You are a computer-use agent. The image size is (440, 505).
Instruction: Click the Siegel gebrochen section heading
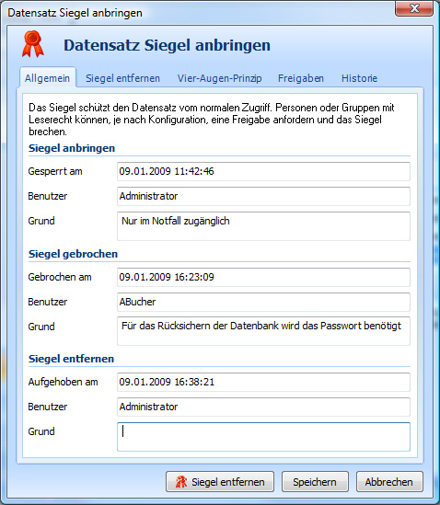(x=73, y=254)
